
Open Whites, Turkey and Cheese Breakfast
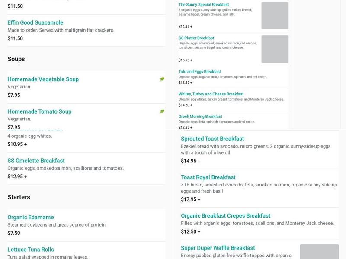tap(211, 94)
